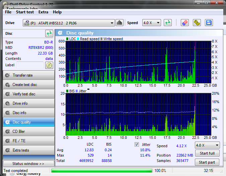Click the BIS total value 88858
Viewport: 226px width, 176px height.
[106, 161]
